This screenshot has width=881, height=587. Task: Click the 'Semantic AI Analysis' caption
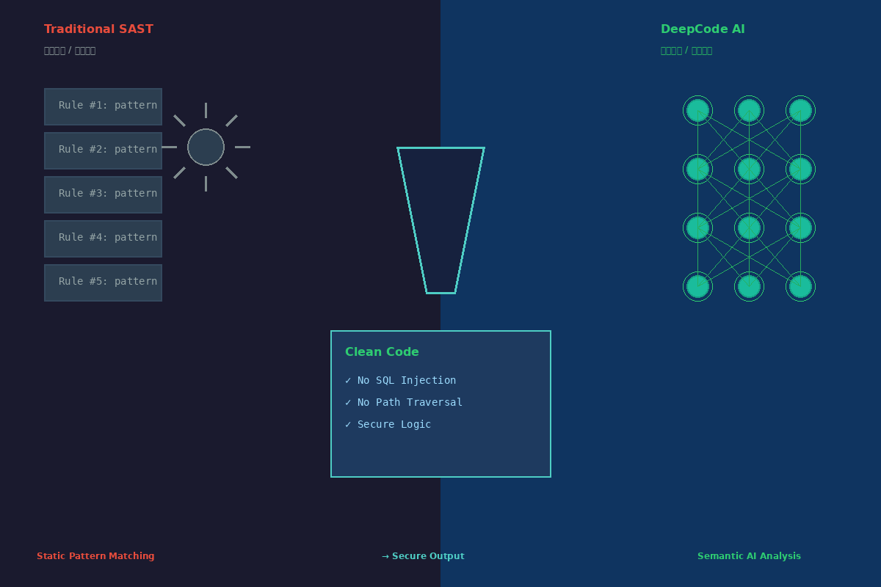point(749,556)
